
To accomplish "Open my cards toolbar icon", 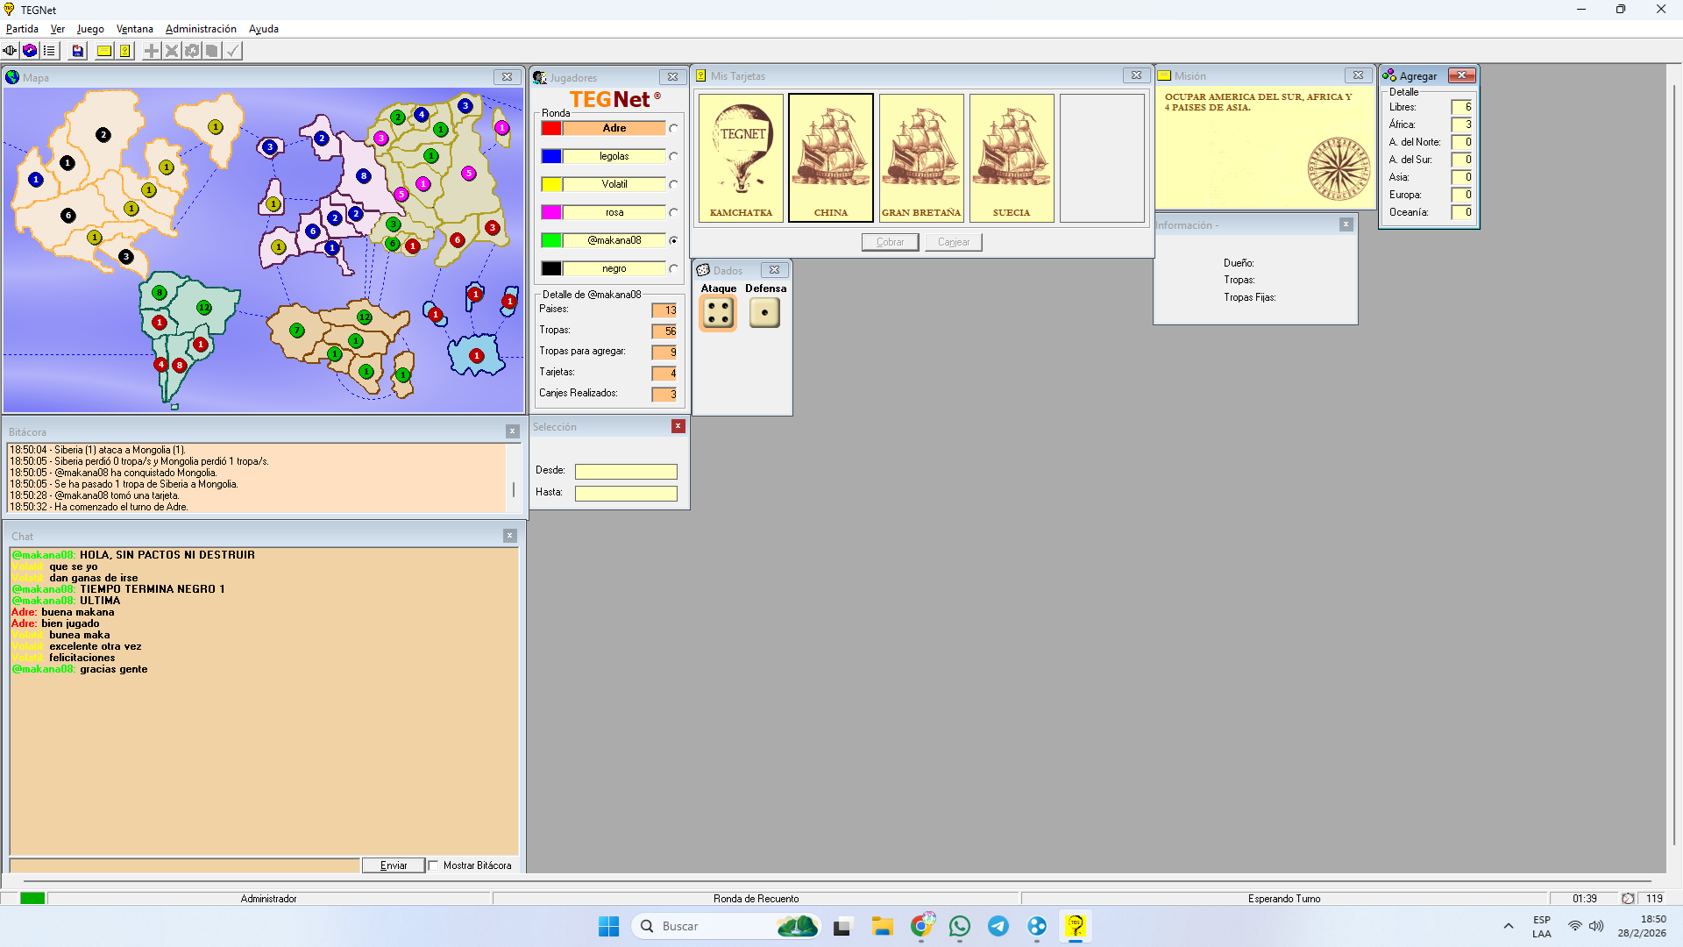I will pos(125,51).
